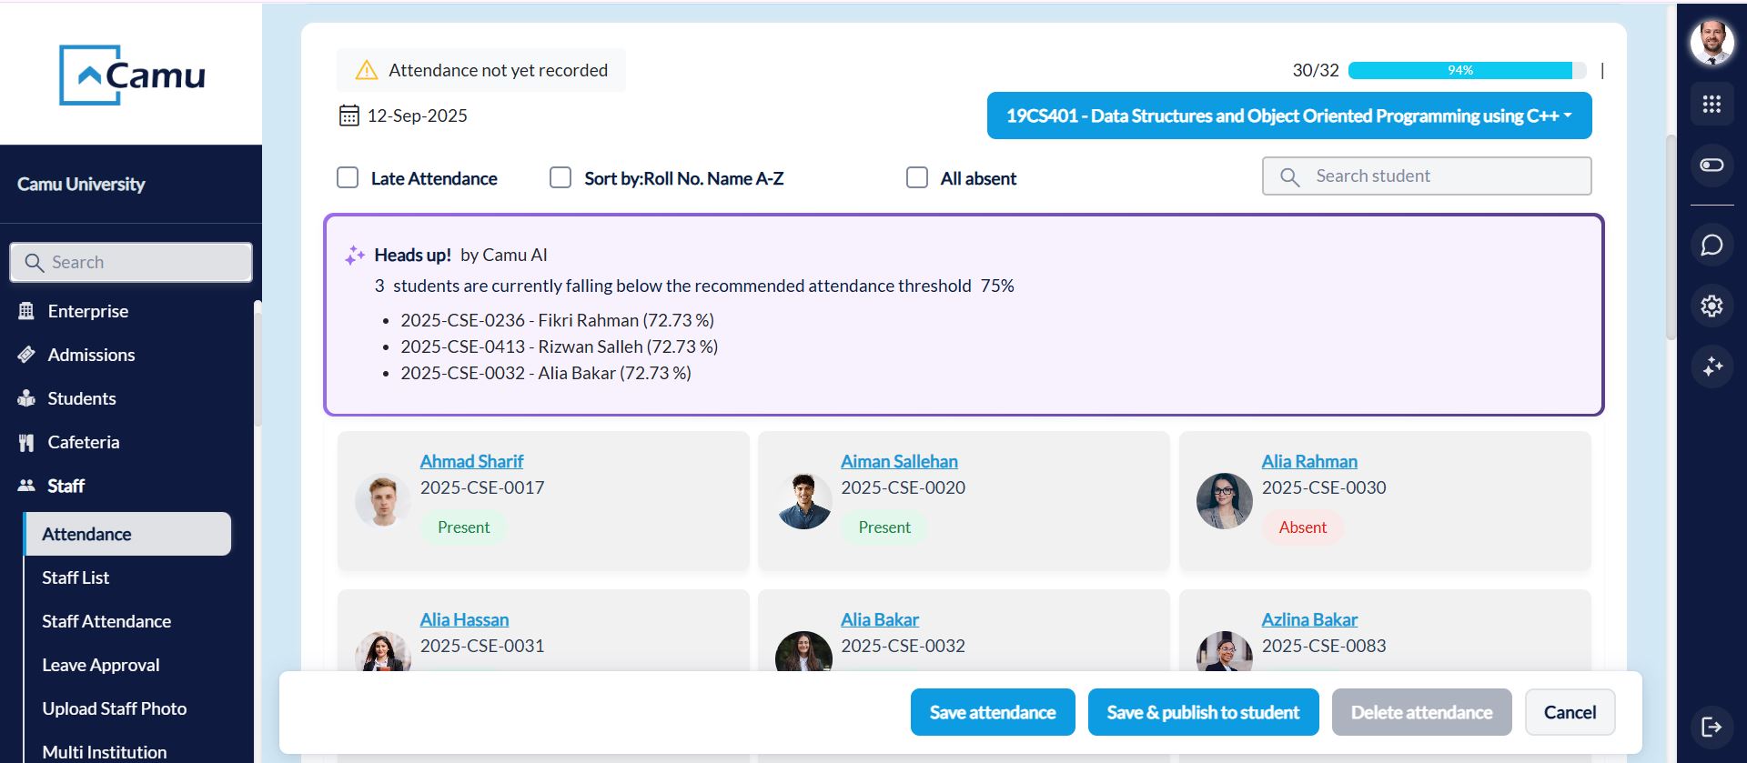Open the 19CS401 course dropdown

point(1288,115)
